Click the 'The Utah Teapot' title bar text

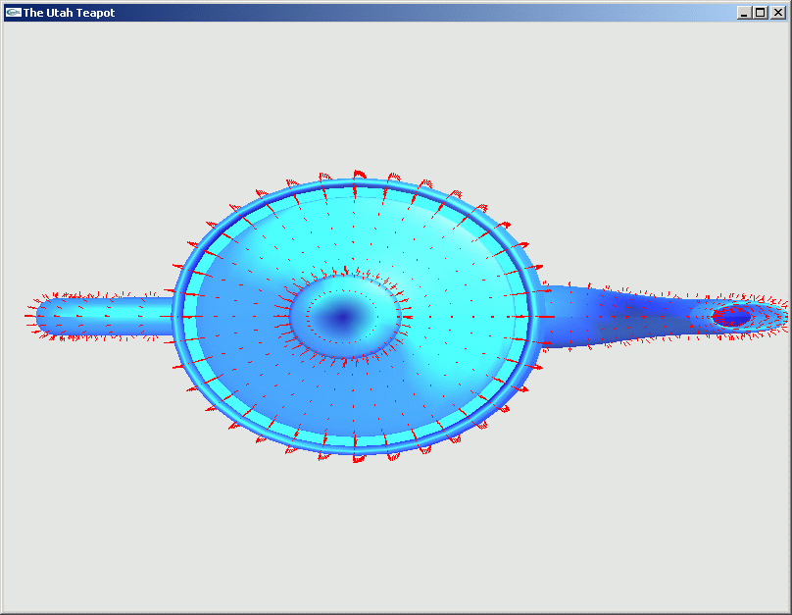(69, 13)
